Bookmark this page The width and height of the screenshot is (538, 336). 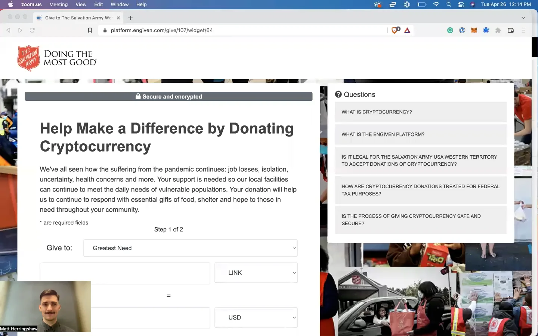90,30
